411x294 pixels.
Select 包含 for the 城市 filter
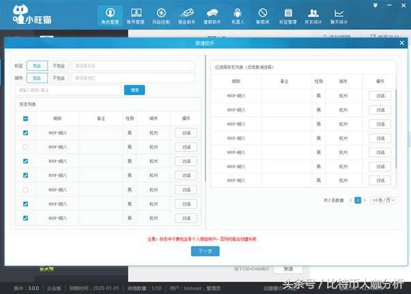pos(37,78)
